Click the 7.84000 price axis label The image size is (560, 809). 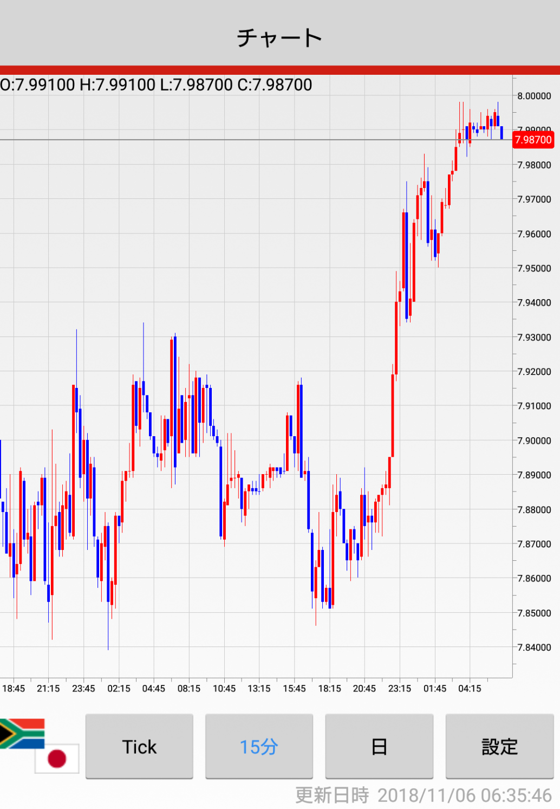[x=534, y=647]
